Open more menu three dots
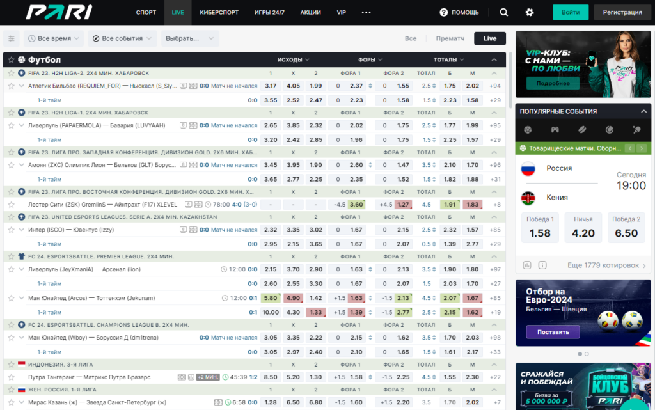Screen dimensions: 655x410 [367, 13]
